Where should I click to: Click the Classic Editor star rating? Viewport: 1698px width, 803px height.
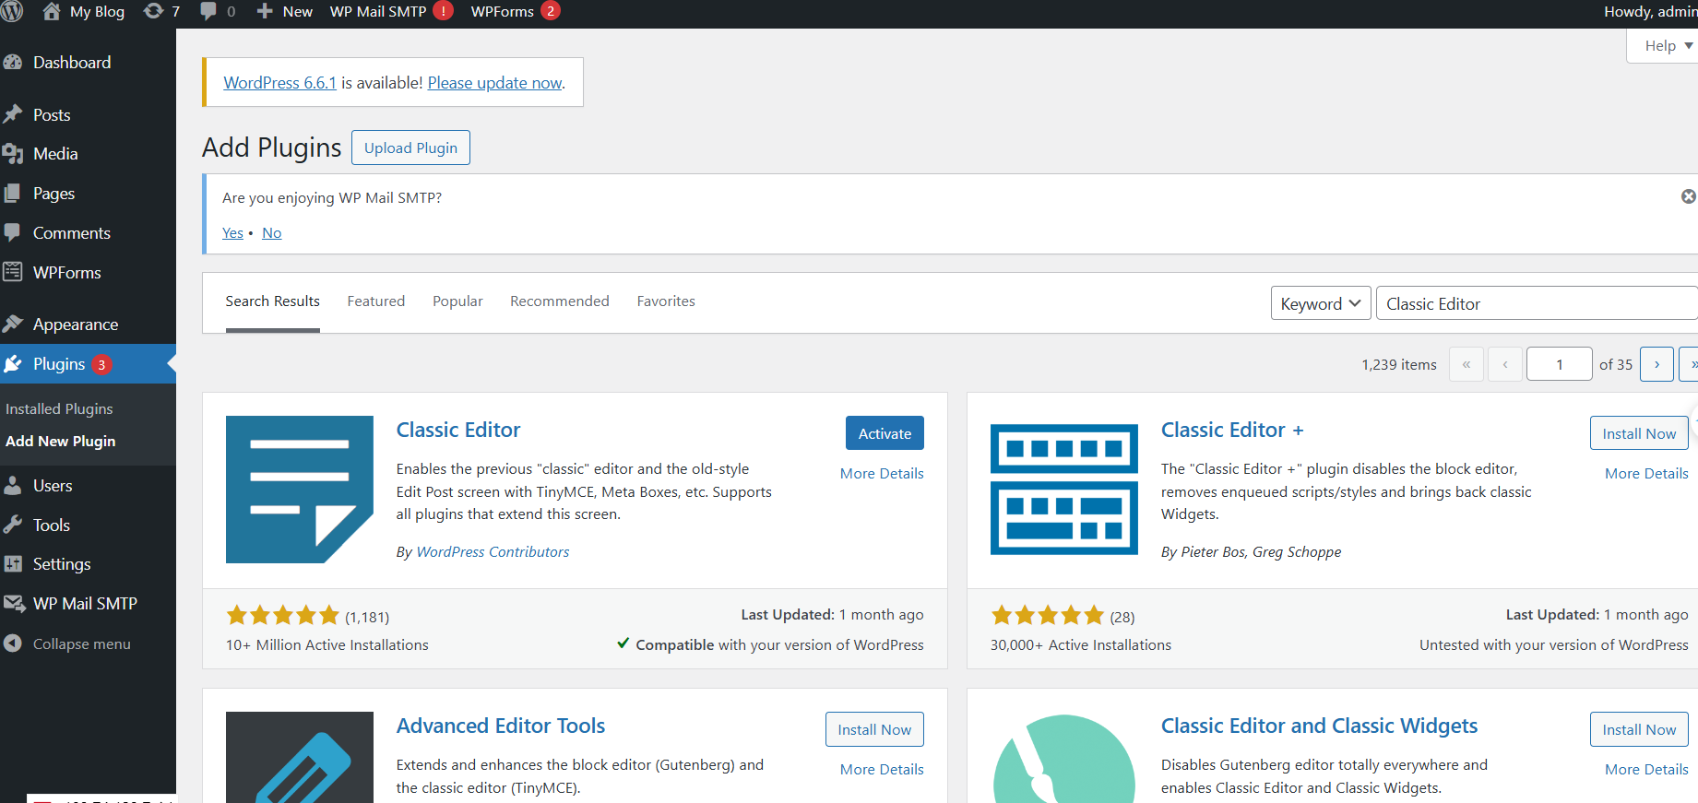tap(283, 615)
